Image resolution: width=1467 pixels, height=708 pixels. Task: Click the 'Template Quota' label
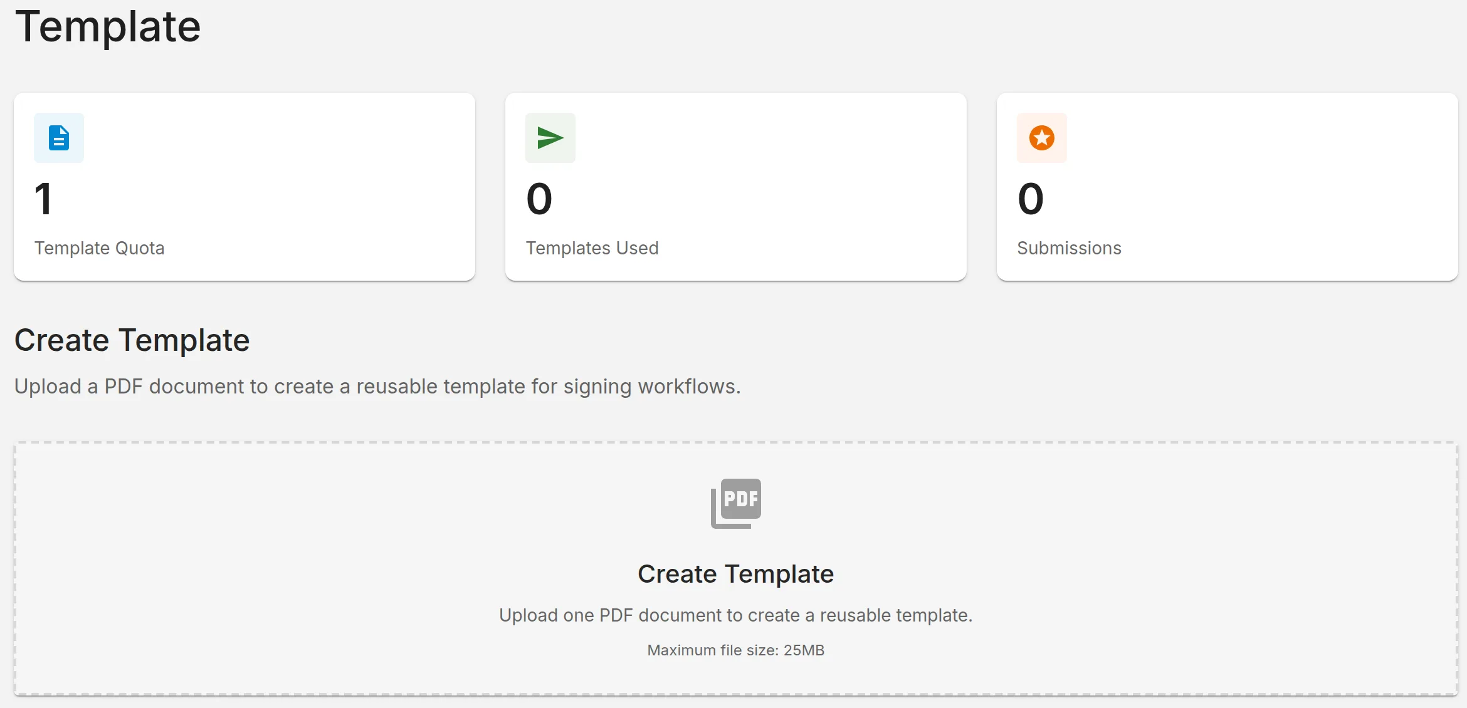100,248
